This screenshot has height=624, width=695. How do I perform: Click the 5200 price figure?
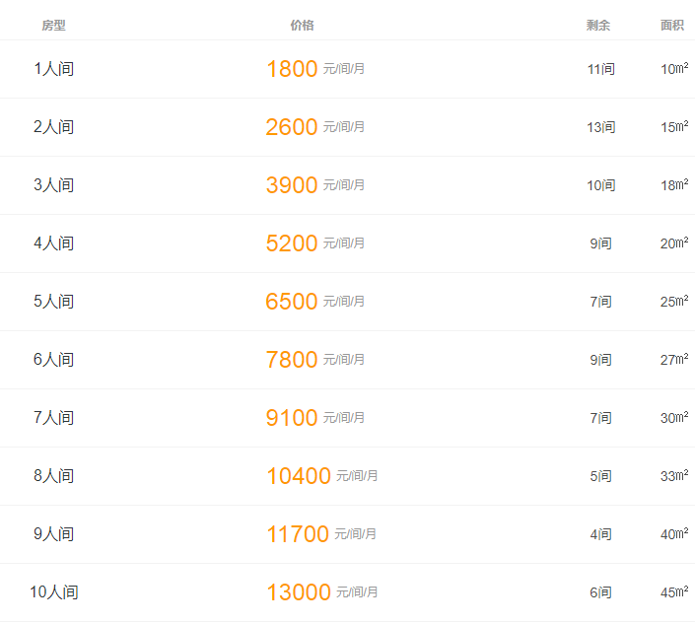(292, 243)
